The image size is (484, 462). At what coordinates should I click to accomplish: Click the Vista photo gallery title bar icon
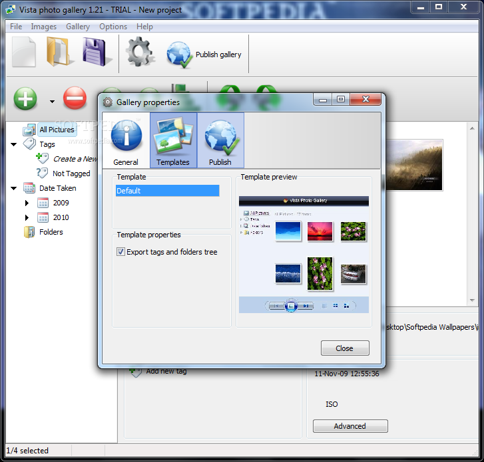[x=11, y=9]
